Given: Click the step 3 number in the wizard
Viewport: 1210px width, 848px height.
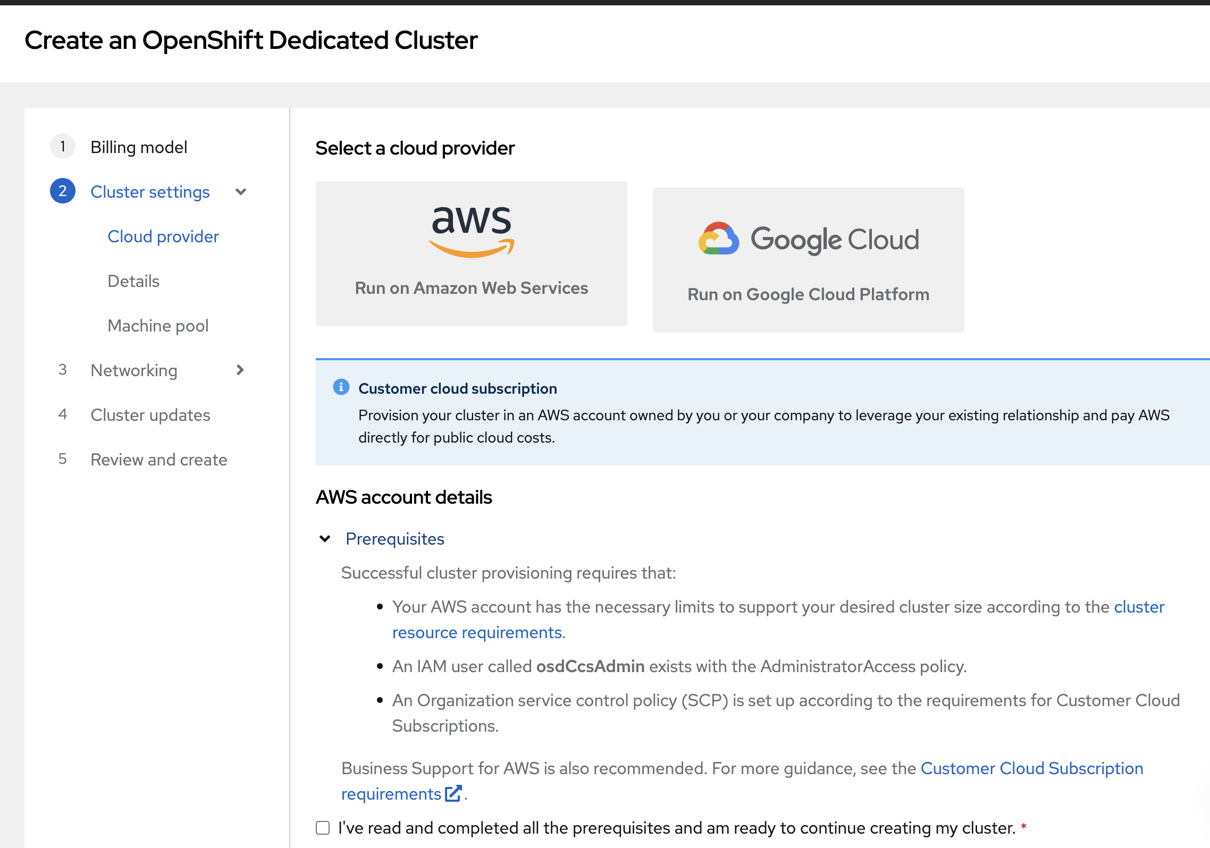Looking at the screenshot, I should coord(63,370).
